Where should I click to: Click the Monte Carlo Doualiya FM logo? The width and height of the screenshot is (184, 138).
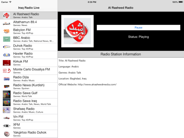(x=7, y=71)
